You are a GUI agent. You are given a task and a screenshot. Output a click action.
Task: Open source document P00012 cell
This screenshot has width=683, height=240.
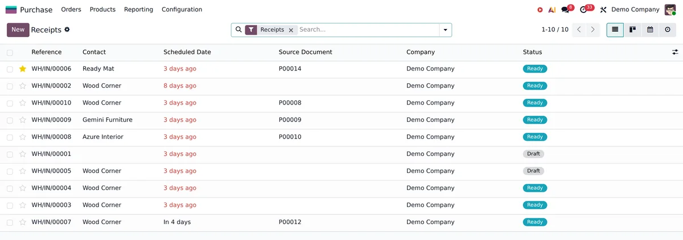[x=290, y=222]
